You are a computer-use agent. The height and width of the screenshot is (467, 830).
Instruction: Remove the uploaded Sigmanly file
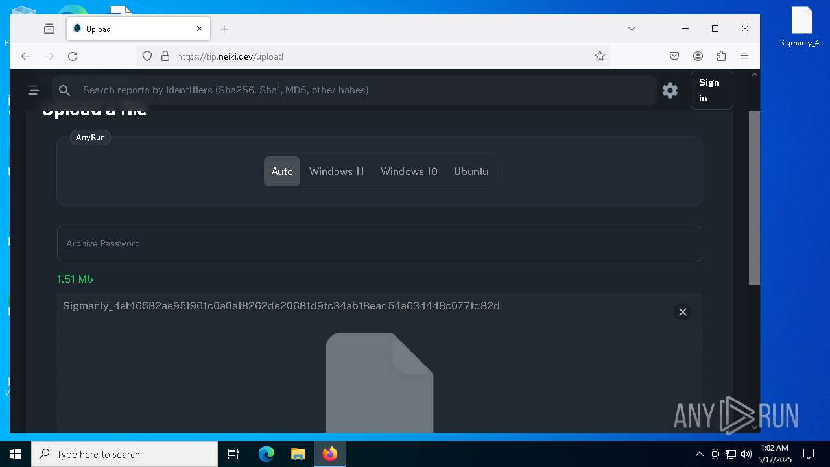tap(683, 312)
